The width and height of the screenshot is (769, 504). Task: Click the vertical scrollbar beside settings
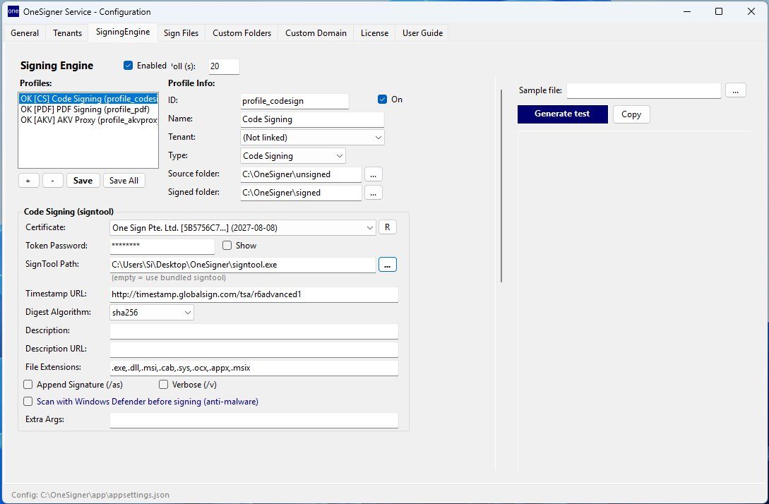point(501,186)
